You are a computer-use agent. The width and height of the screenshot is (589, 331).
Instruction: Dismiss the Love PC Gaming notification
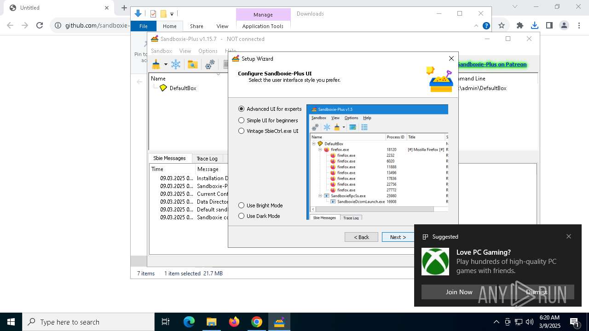coord(537,292)
